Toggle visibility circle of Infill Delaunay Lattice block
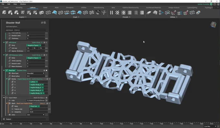Image resolution: width=220 pixels, height=128 pixels. pyautogui.click(x=47, y=55)
